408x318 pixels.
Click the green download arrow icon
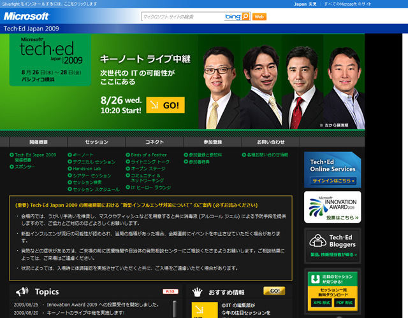coord(316,279)
